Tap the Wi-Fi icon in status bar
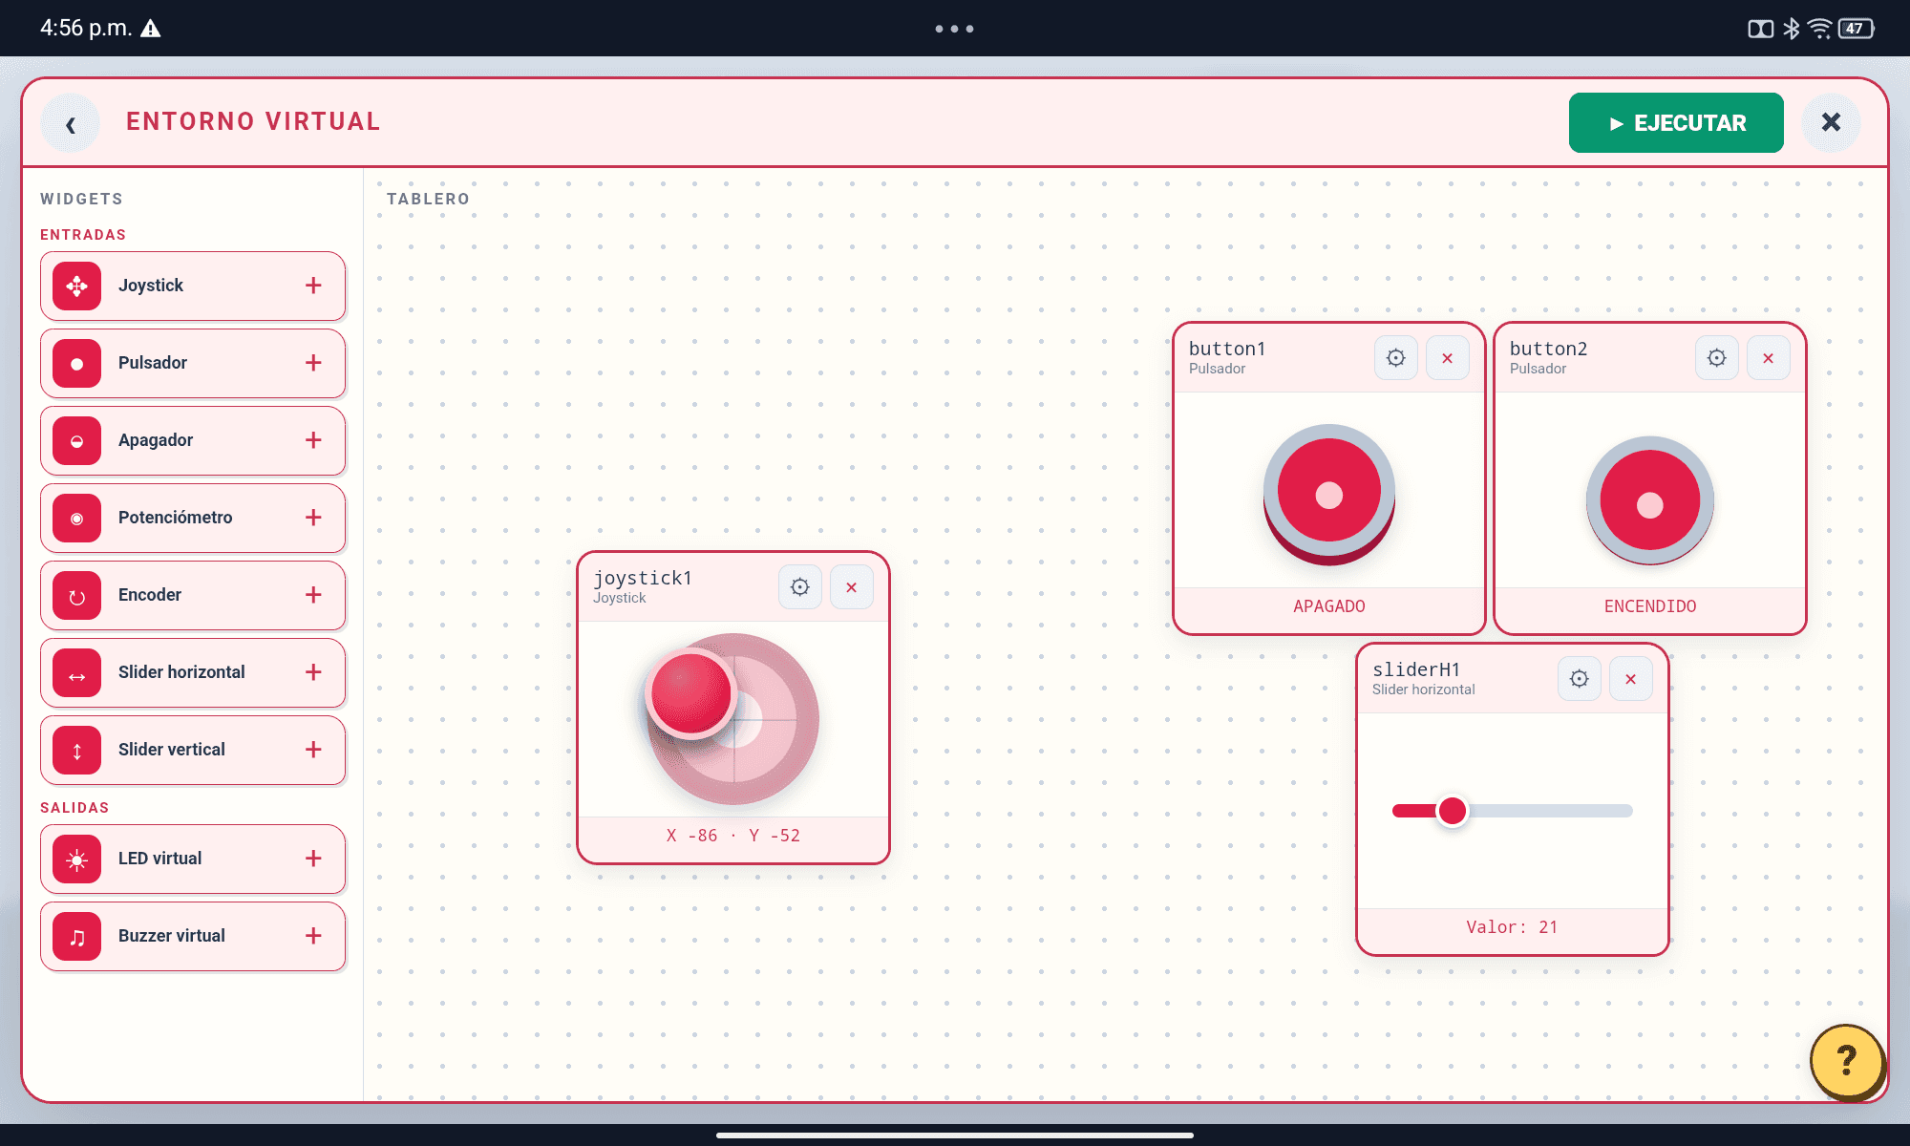This screenshot has height=1146, width=1910. pos(1820,29)
